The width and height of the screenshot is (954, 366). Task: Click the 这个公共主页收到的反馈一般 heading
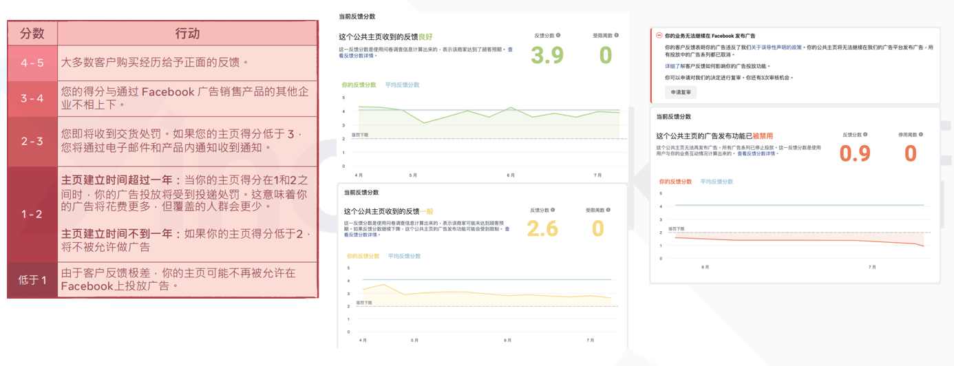pyautogui.click(x=389, y=211)
